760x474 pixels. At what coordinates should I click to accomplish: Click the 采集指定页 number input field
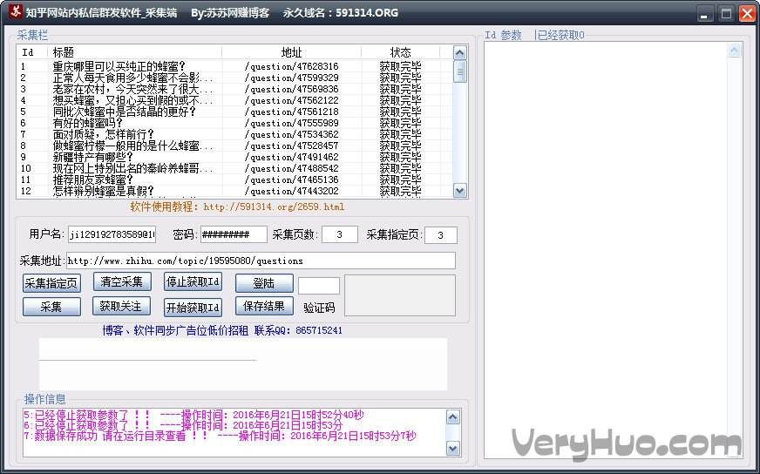point(441,235)
